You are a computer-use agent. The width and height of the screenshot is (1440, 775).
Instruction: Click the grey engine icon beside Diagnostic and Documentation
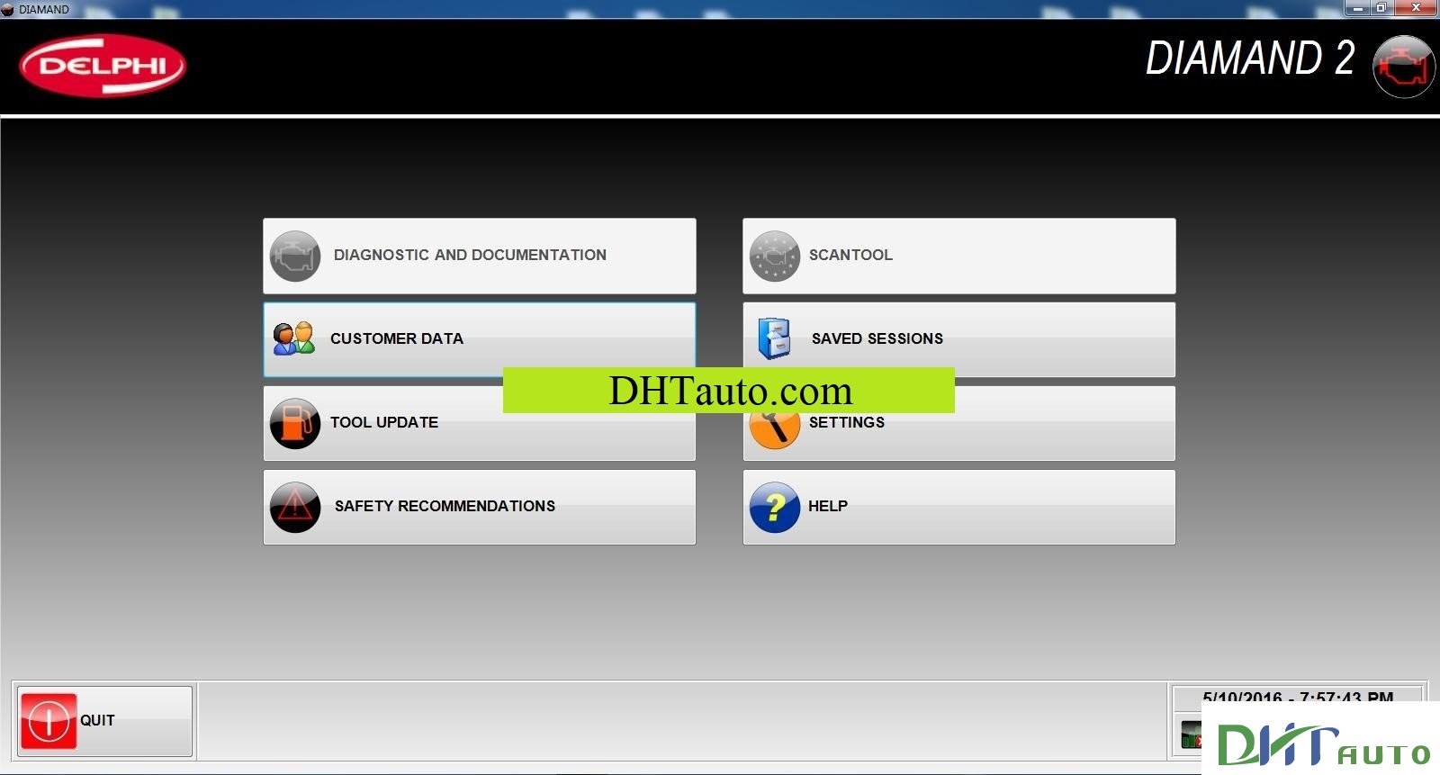click(295, 257)
